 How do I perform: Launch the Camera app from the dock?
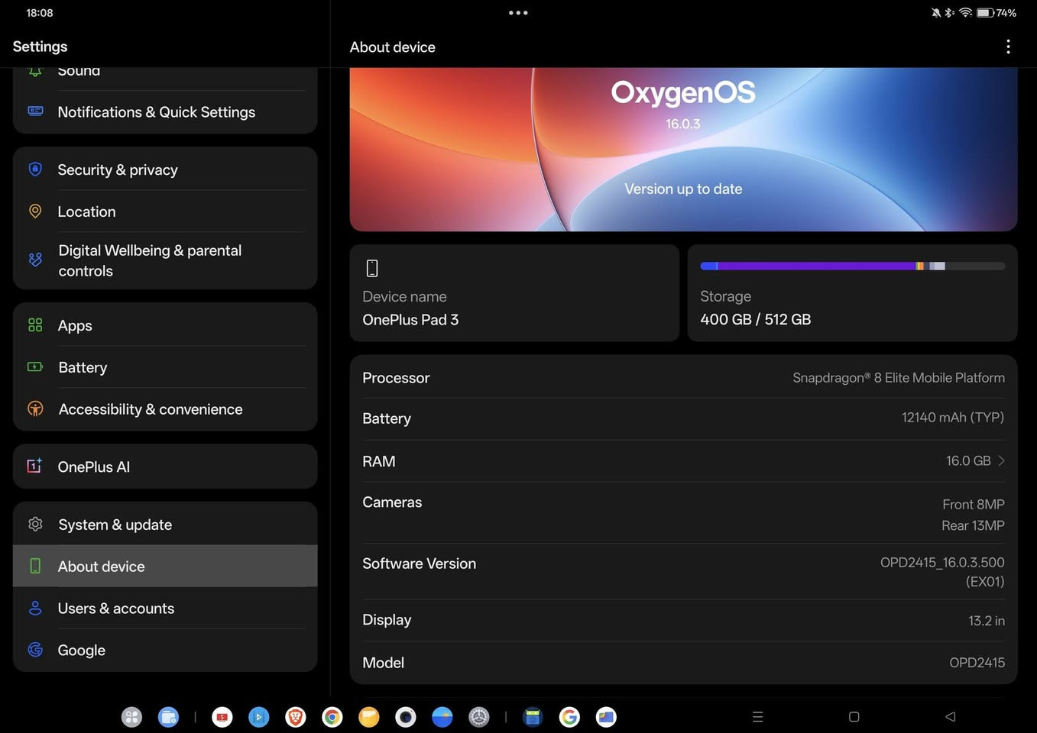pyautogui.click(x=406, y=717)
